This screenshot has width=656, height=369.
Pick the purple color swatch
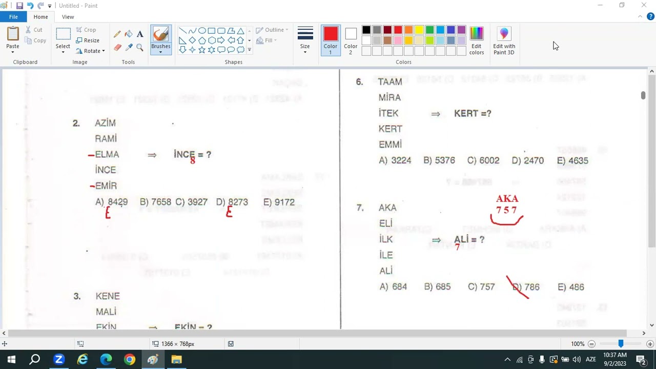pos(461,30)
